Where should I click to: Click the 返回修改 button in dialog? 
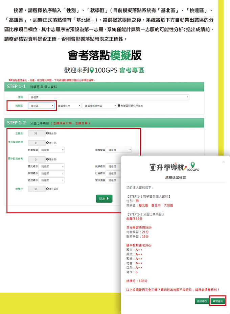(202, 301)
